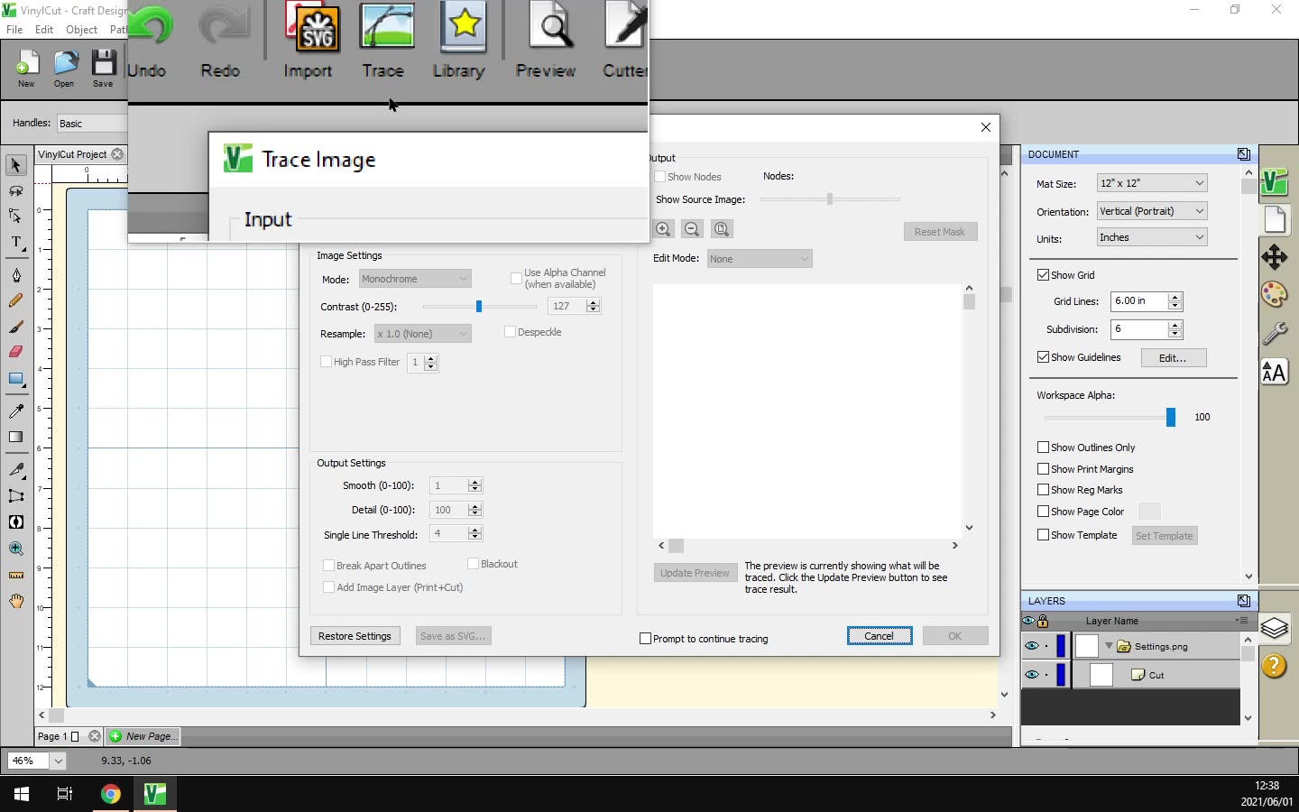
Task: Open the Library star icon
Action: [x=462, y=29]
